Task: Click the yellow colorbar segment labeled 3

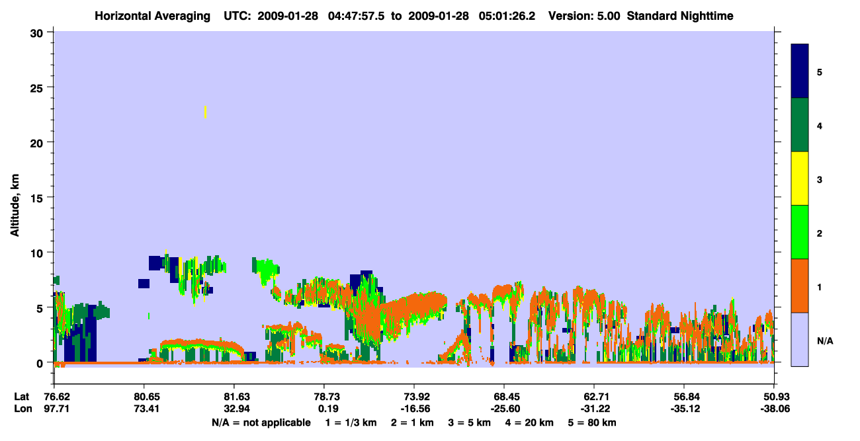Action: (x=800, y=179)
